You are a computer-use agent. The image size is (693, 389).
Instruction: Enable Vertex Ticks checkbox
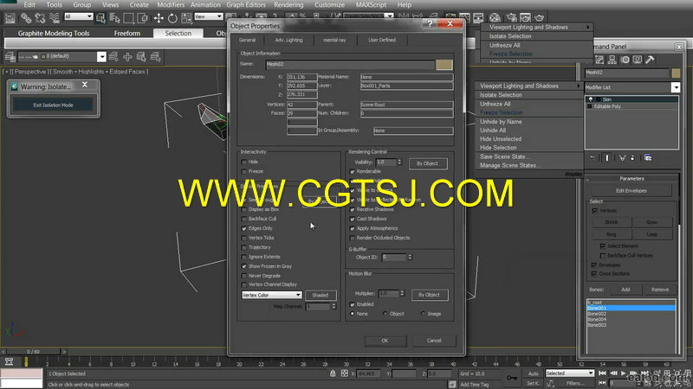[x=244, y=238]
